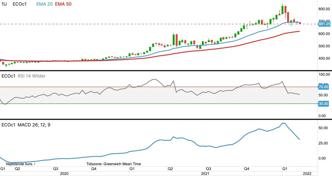The width and height of the screenshot is (332, 176).
Task: Select the 2021 year label on time axis
Action: [205, 173]
